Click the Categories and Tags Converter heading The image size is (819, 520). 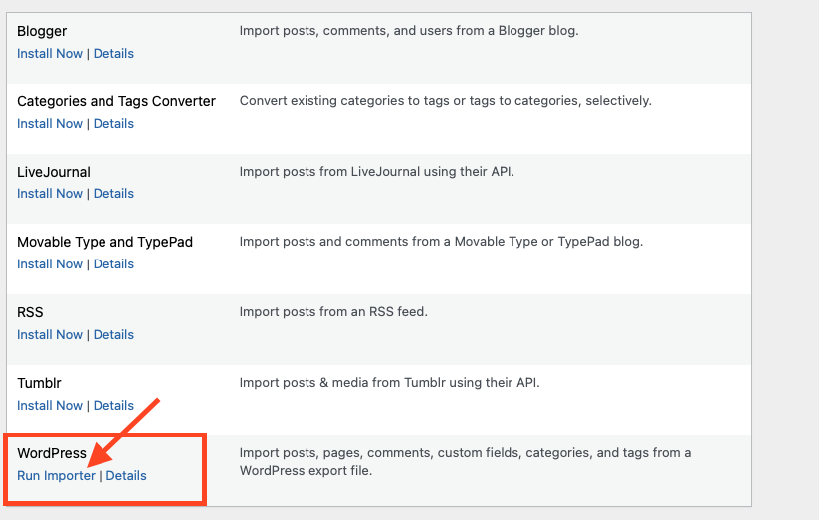click(116, 101)
